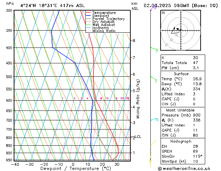Screen dimensions: 221x171
Task: Click the cyan wind barb at 700 hPa
Action: [154, 120]
